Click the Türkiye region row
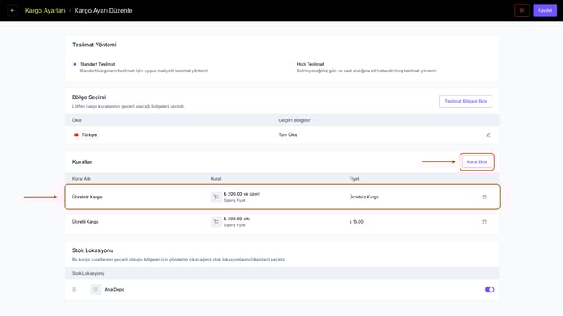 tap(282, 135)
